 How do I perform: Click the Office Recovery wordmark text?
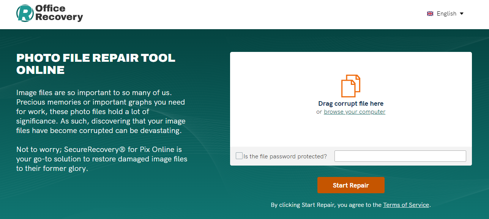58,13
